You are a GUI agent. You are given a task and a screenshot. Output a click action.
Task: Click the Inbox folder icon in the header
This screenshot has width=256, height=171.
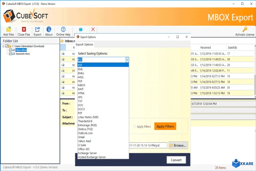[62, 41]
